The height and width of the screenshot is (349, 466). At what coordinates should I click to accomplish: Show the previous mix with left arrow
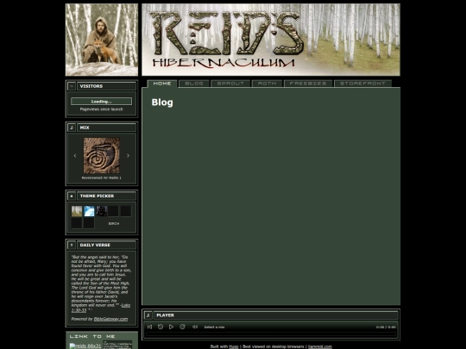point(75,155)
